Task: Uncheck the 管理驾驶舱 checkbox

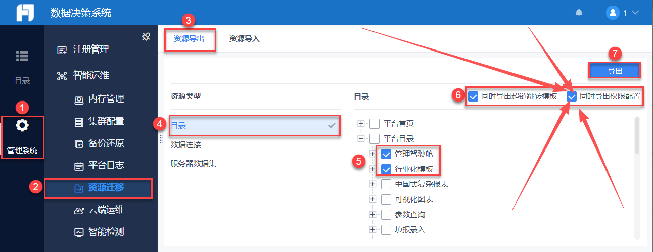Action: tap(386, 154)
